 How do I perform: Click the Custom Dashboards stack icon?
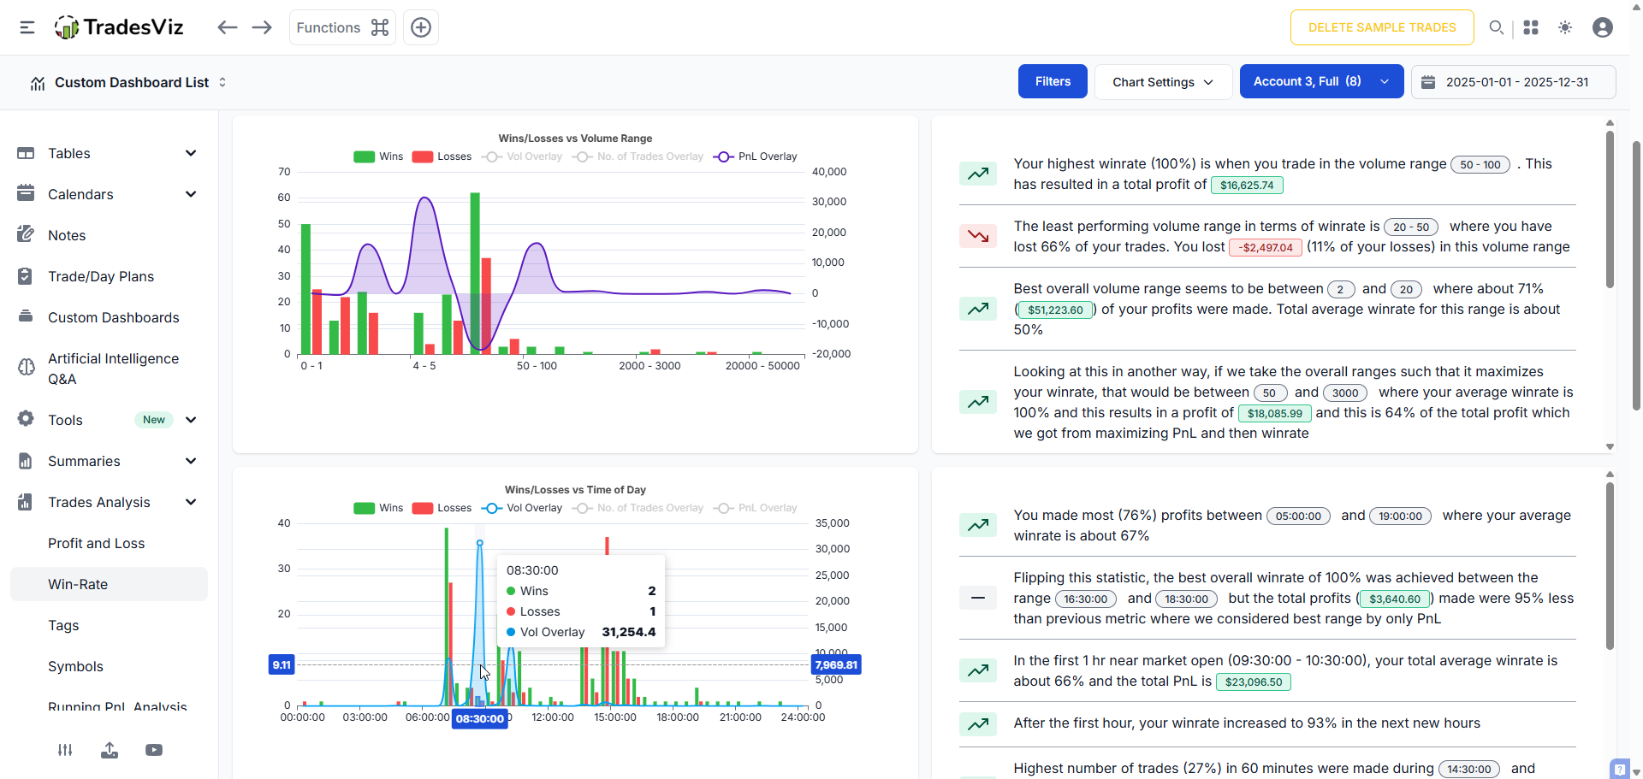tap(26, 316)
